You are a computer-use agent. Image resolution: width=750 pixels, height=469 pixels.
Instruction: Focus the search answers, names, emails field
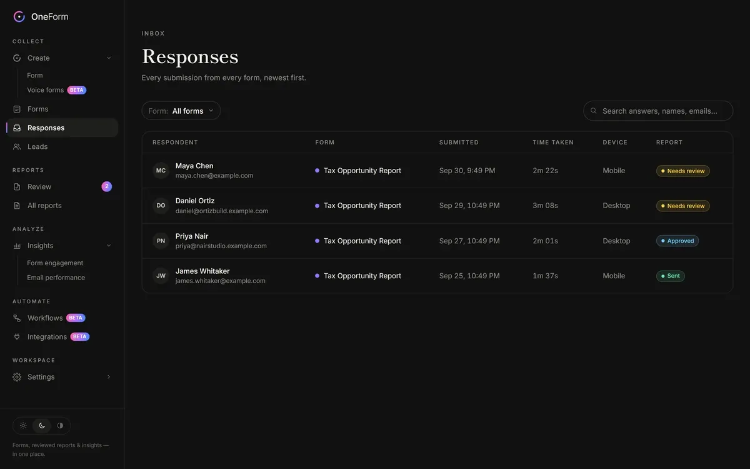[x=658, y=111]
